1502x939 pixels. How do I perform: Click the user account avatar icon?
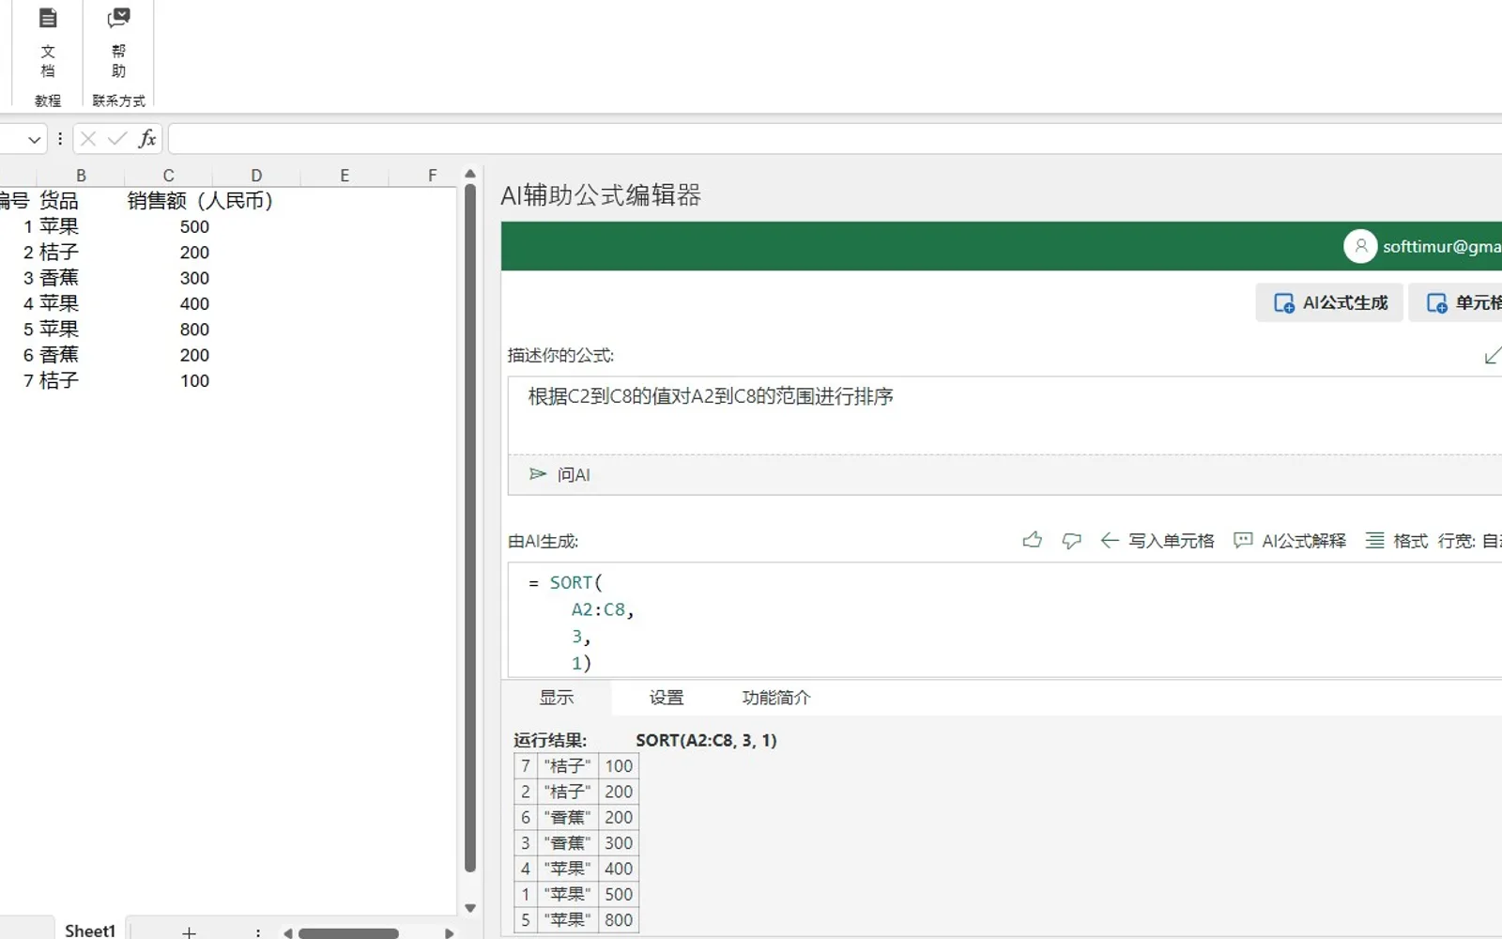tap(1360, 246)
